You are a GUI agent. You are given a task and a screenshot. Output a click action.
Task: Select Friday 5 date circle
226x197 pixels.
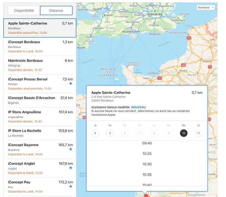pos(110,133)
